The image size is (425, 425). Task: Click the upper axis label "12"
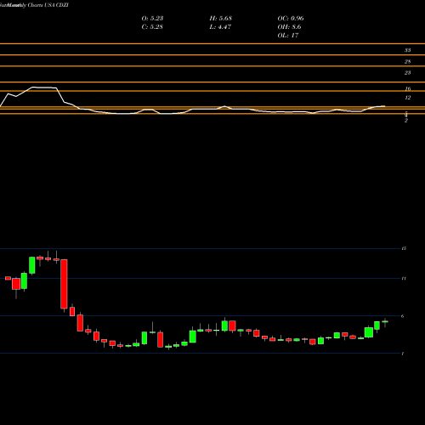tap(408, 98)
